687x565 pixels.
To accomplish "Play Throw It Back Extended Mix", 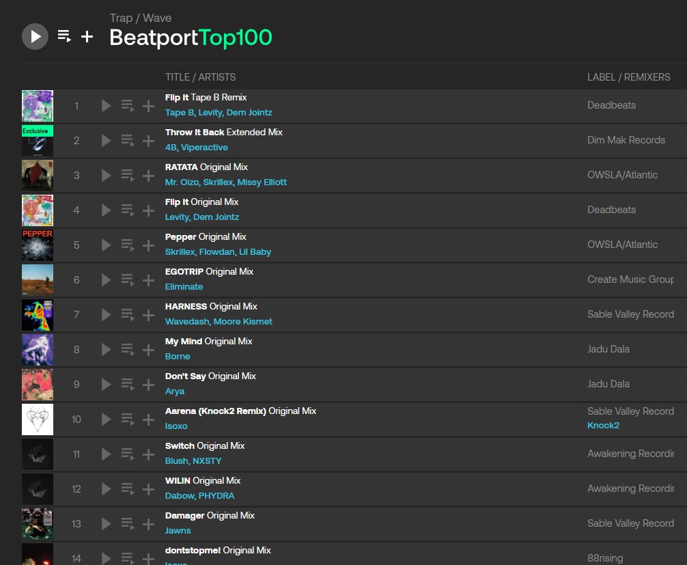I will coord(106,141).
